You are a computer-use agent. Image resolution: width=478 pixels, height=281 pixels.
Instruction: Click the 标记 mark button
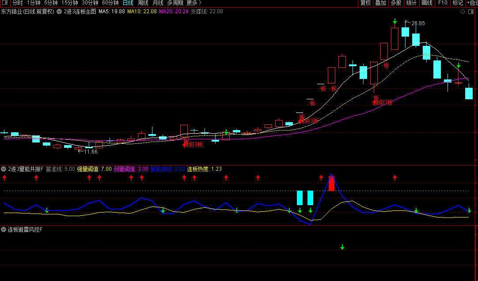click(x=458, y=3)
